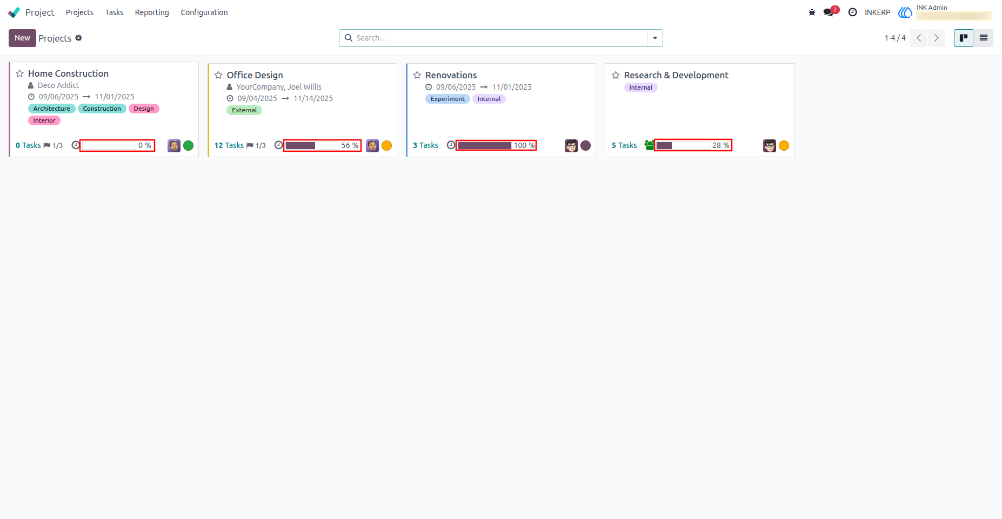Click green status dot on Home Construction
The image size is (1002, 519).
189,145
